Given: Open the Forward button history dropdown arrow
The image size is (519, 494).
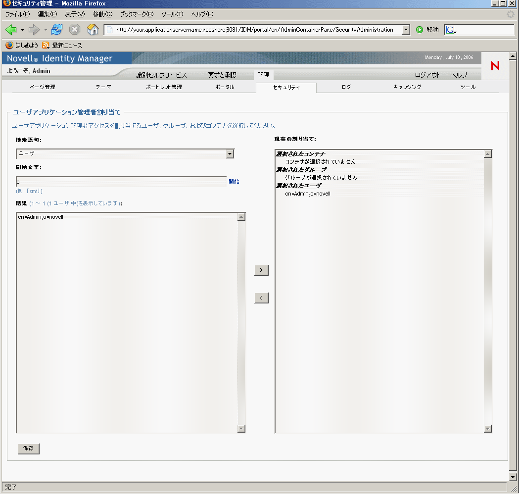Looking at the screenshot, I should [46, 30].
